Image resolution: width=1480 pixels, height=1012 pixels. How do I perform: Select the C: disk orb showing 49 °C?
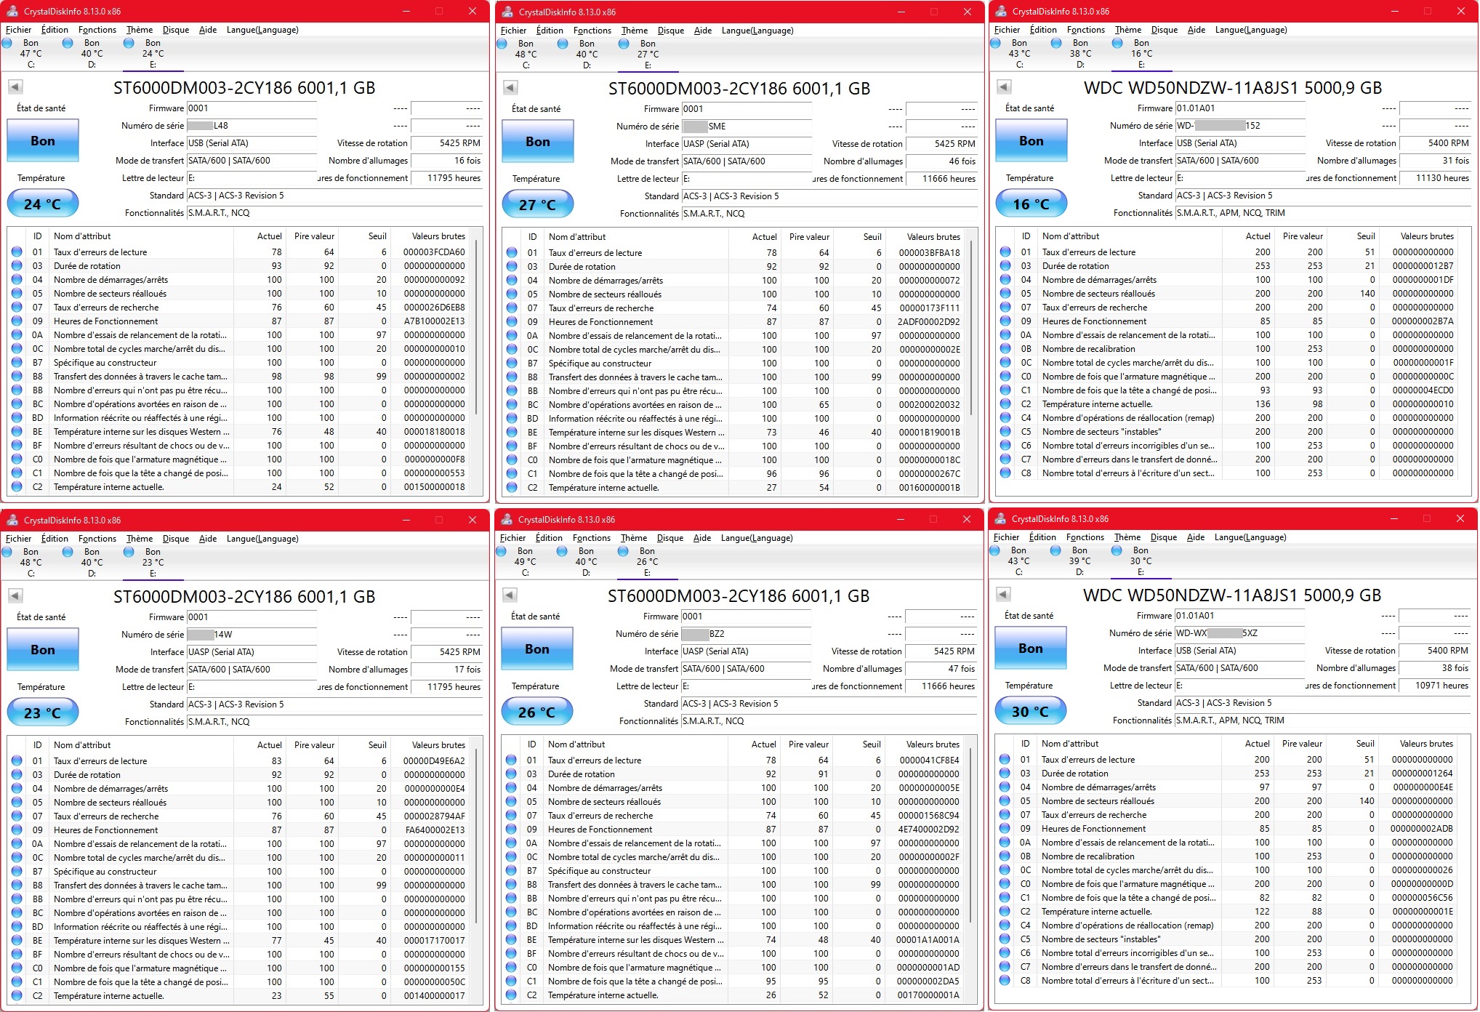[x=502, y=552]
